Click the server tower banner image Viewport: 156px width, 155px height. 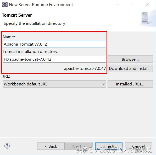144,18
